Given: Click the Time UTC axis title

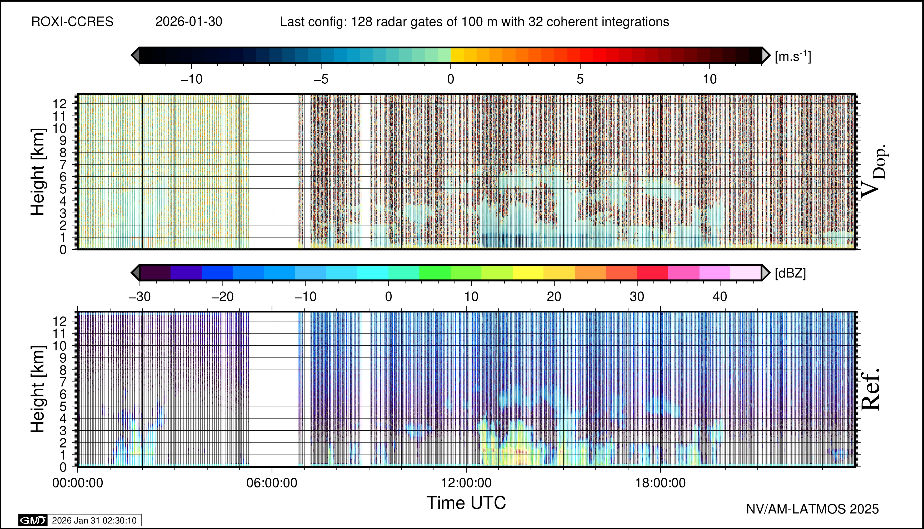Looking at the screenshot, I should (x=466, y=503).
